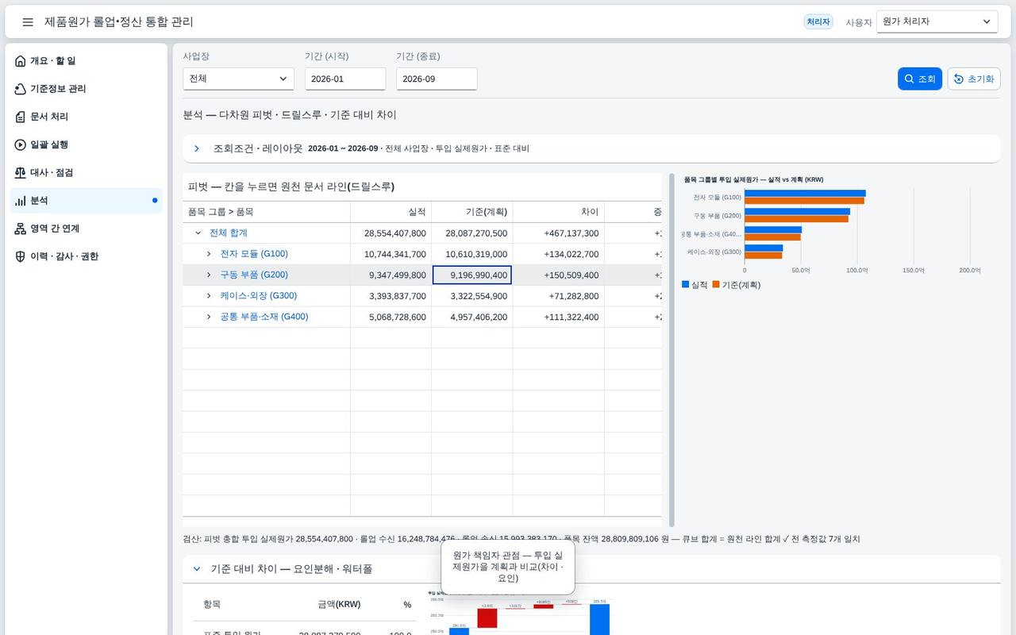Click the reset arrow icon in 초기화

tap(959, 79)
